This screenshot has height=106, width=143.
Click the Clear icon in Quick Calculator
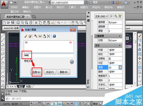pos(26,36)
